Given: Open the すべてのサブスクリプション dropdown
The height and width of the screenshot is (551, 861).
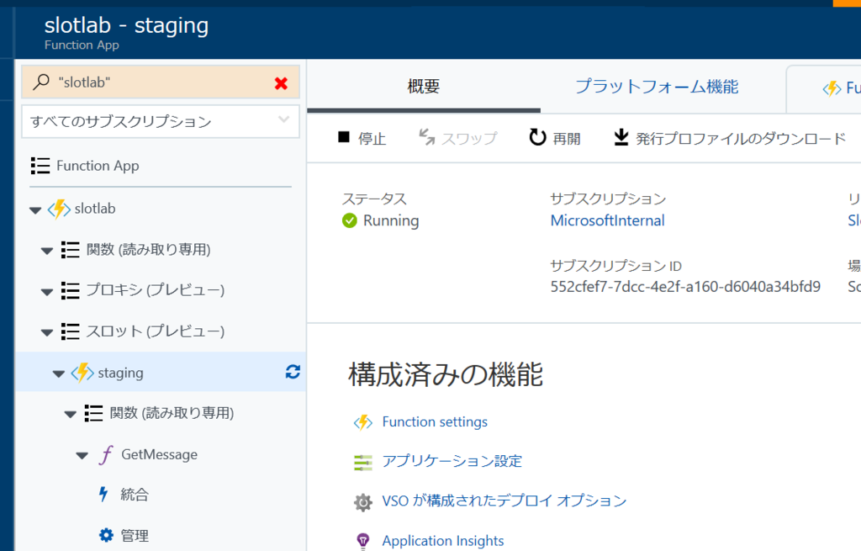Looking at the screenshot, I should pos(161,121).
